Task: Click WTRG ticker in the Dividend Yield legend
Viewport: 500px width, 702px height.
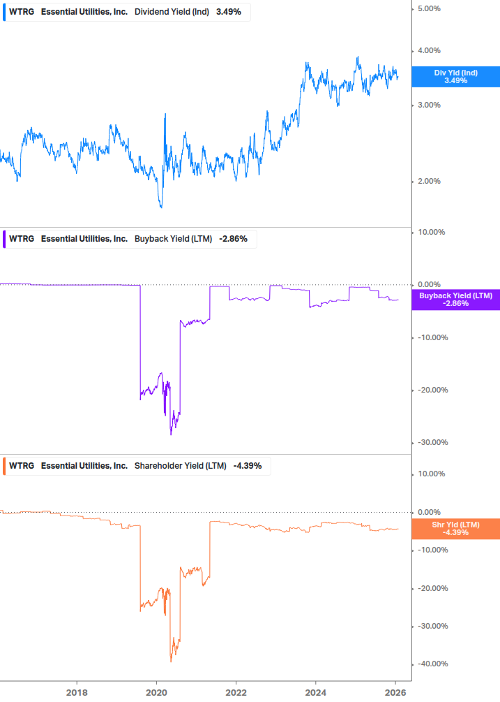Action: point(22,12)
